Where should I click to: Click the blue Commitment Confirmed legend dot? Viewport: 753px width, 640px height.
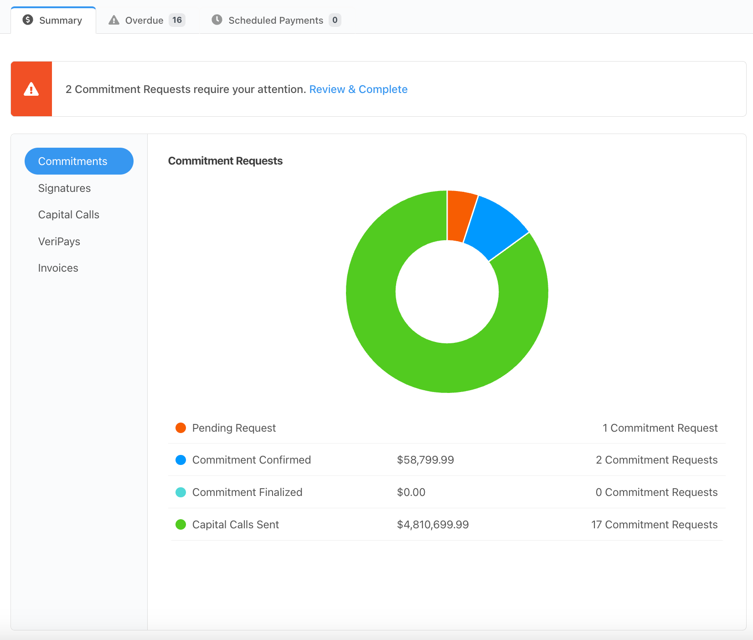(181, 460)
